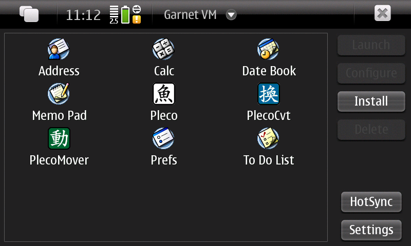The height and width of the screenshot is (246, 411).
Task: Close the Garnet VM window
Action: pyautogui.click(x=382, y=13)
